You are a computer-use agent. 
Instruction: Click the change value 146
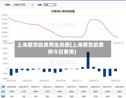[23, 96]
